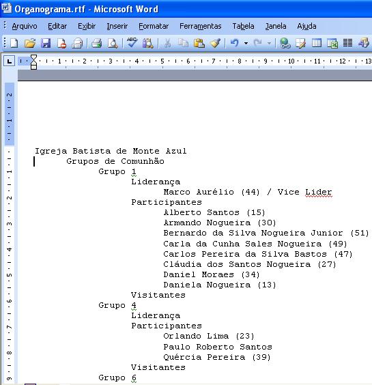This screenshot has width=372, height=385.
Task: Open the Editar menu
Action: click(57, 26)
